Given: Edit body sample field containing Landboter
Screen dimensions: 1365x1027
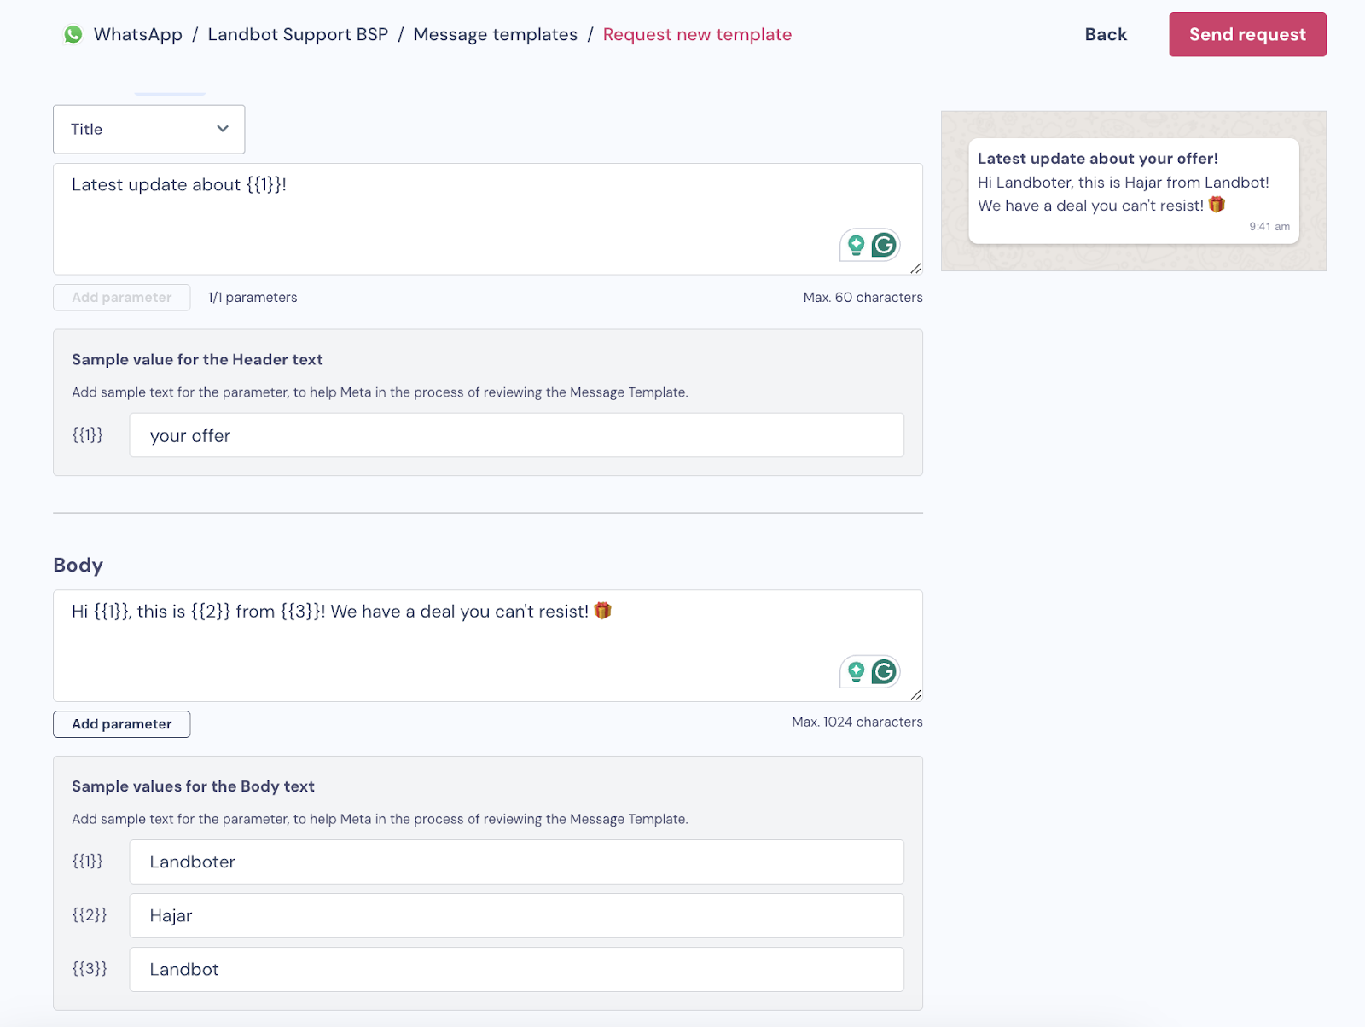Looking at the screenshot, I should coord(516,862).
